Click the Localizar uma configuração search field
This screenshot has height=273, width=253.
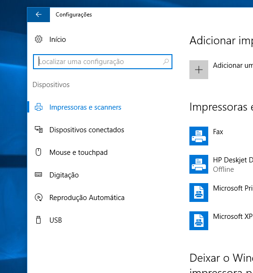point(103,62)
